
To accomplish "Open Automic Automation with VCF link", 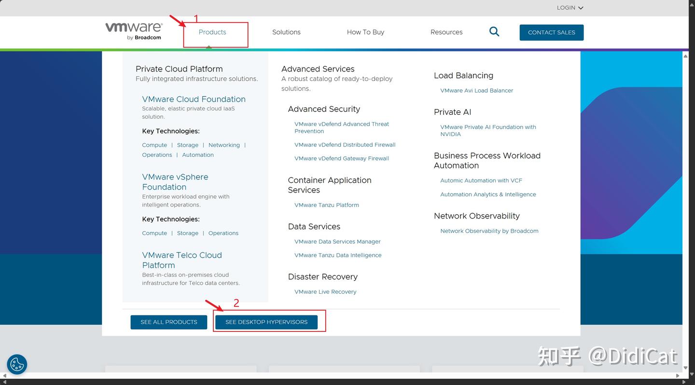I will click(x=481, y=180).
